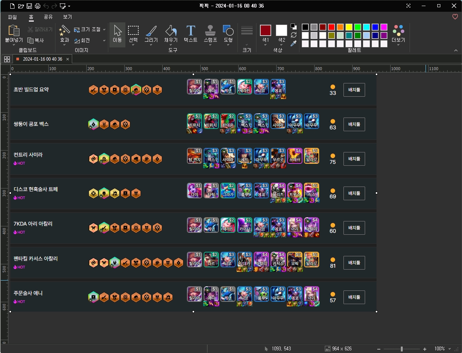Click the Open file folder icon
Viewport: 462px width, 353px height.
click(x=21, y=6)
